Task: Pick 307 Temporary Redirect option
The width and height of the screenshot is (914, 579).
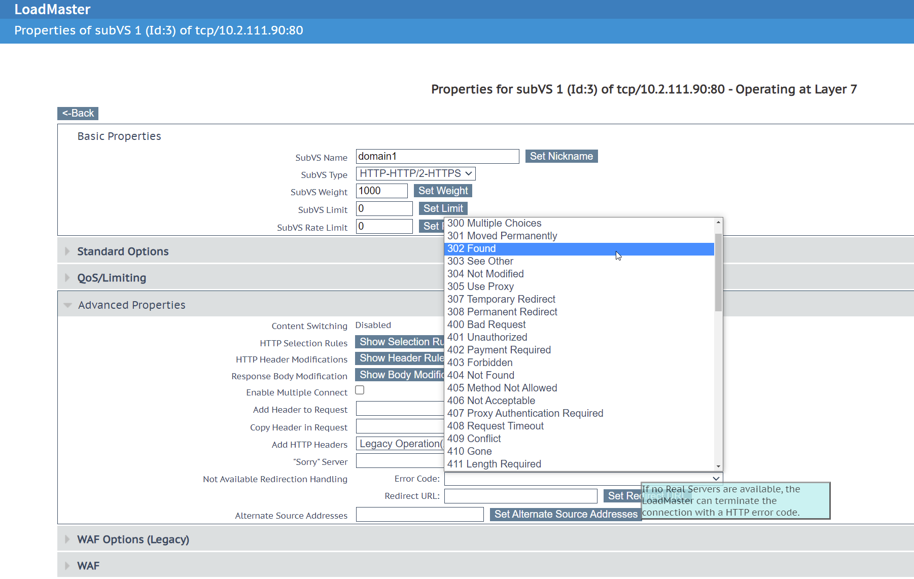Action: (x=579, y=299)
